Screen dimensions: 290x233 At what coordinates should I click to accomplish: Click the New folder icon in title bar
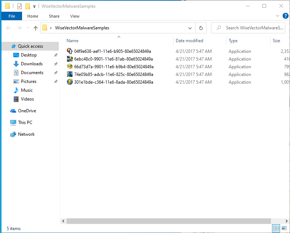tap(28, 6)
